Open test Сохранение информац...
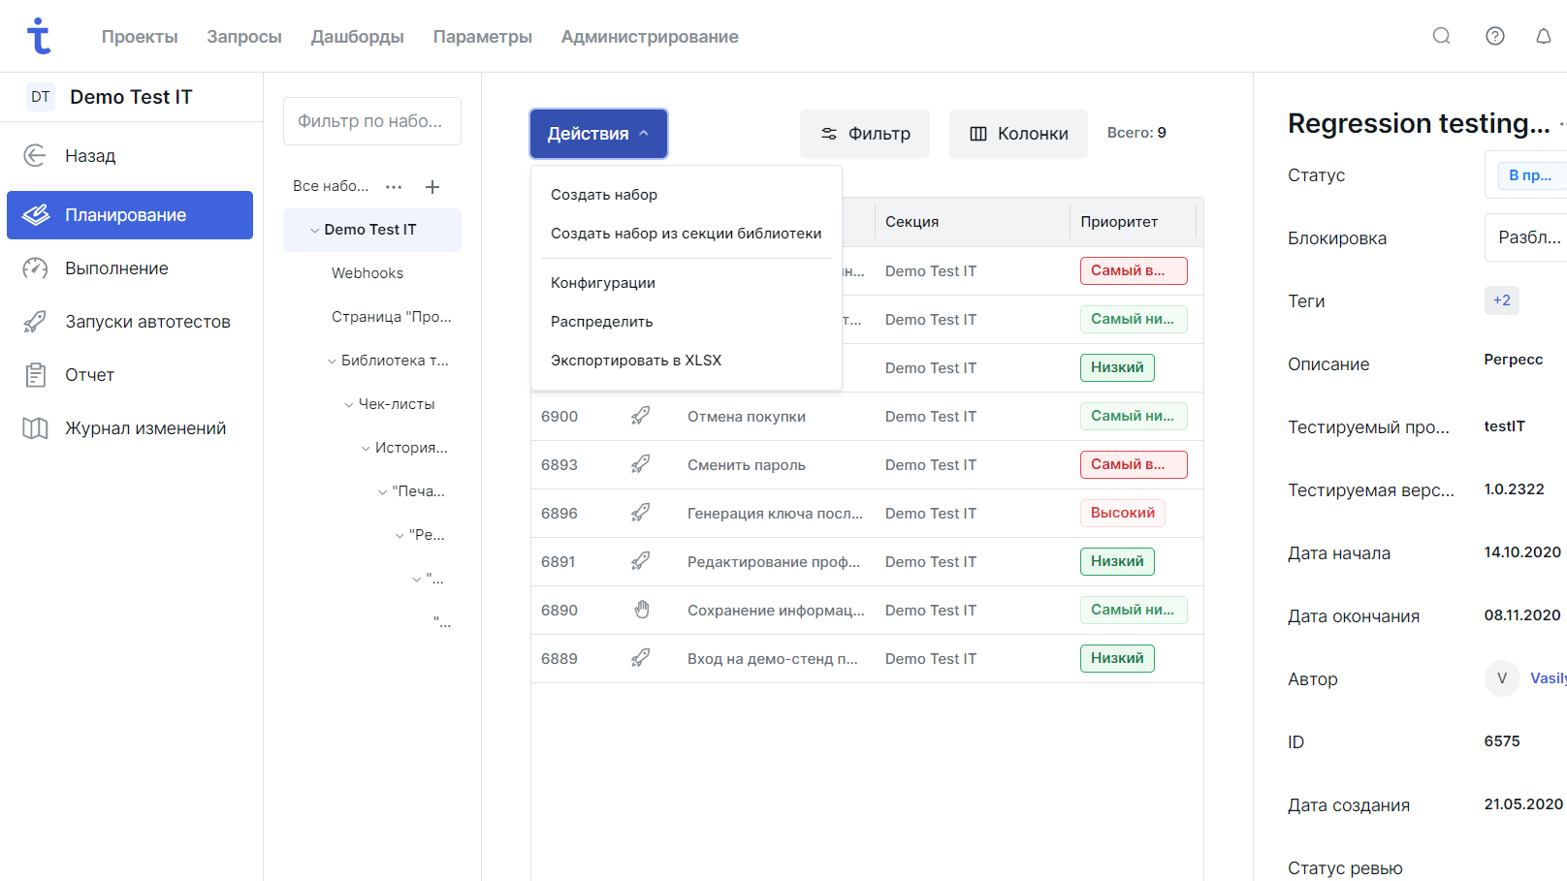 click(776, 611)
